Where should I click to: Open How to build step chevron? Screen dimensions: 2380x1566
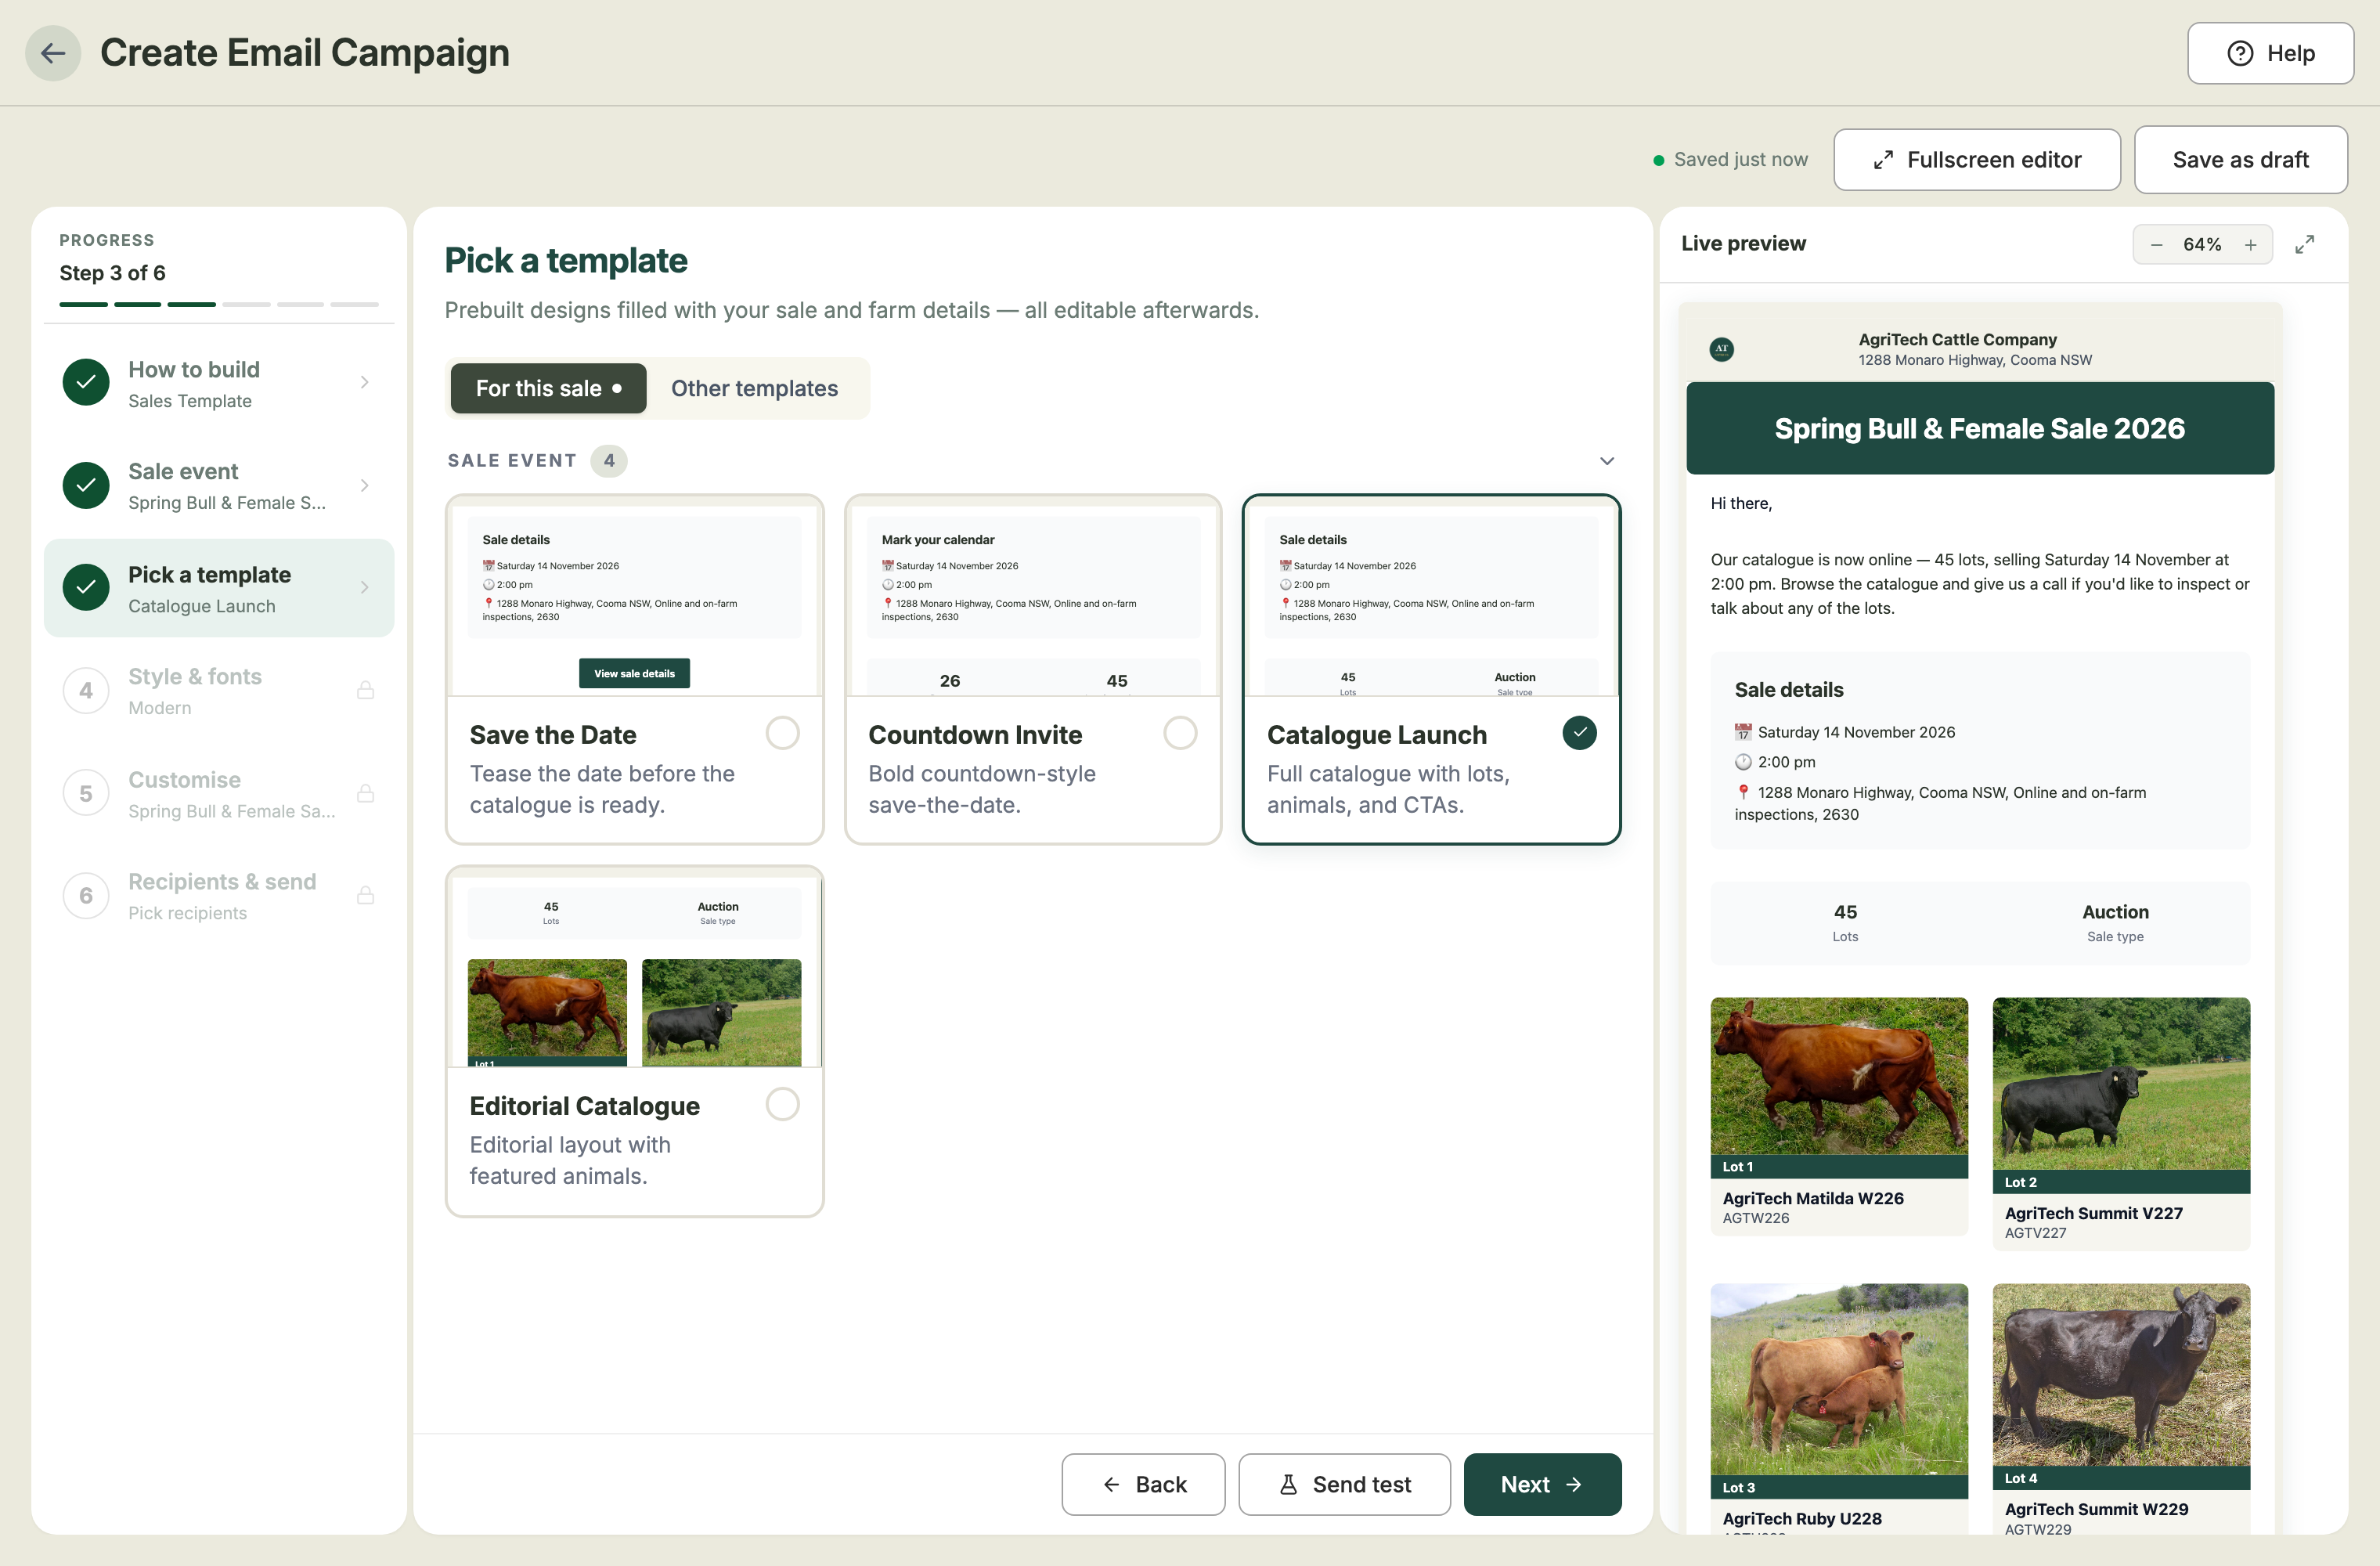point(365,382)
